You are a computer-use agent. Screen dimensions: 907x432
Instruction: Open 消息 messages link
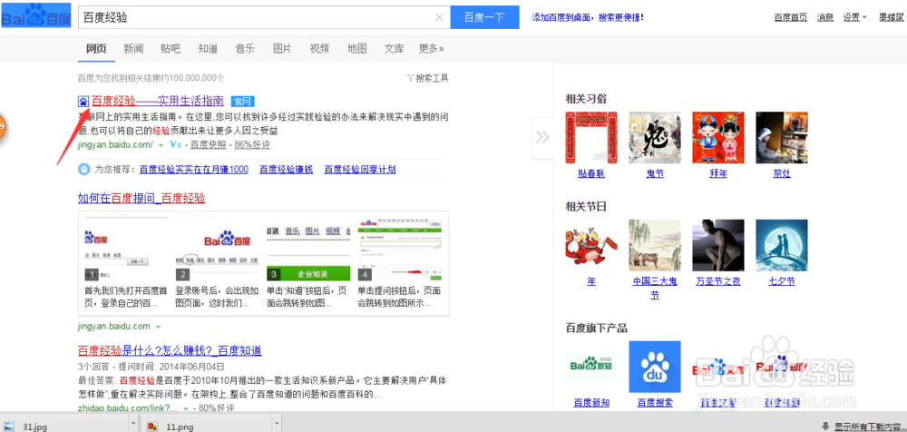[x=825, y=17]
